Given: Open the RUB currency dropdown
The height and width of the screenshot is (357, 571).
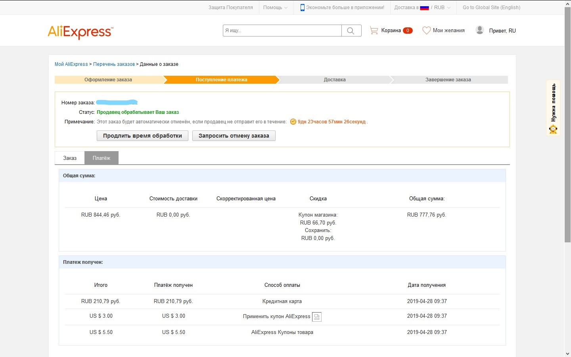Looking at the screenshot, I should 442,8.
